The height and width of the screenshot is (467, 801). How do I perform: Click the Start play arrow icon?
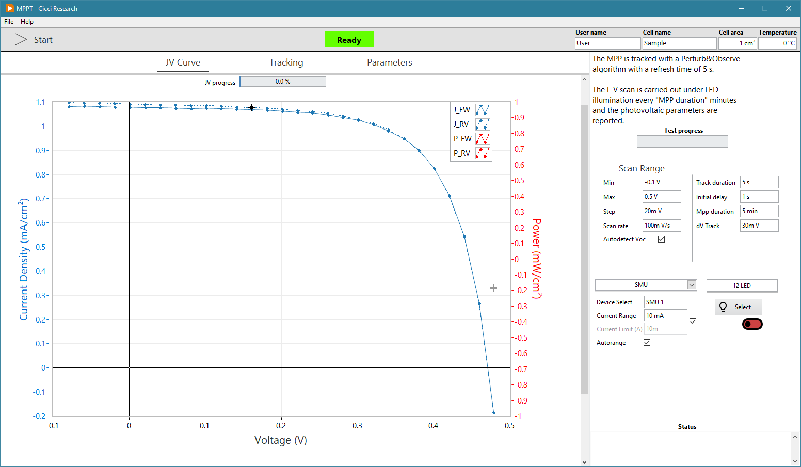[21, 39]
